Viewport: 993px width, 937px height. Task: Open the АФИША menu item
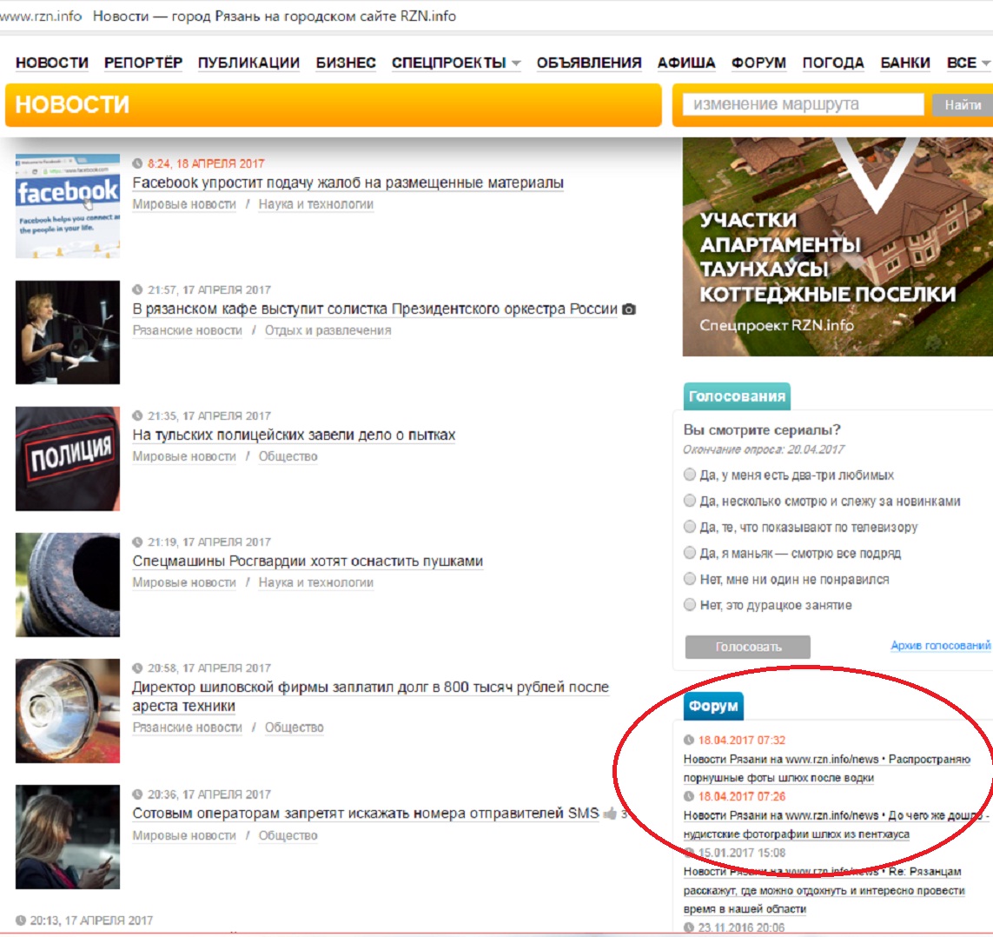pos(685,63)
